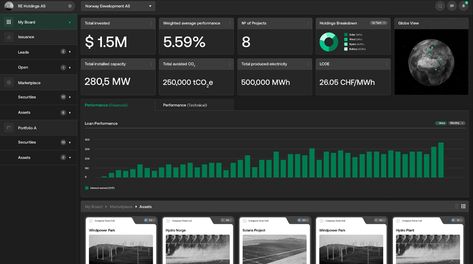
Task: Toggle the Wind filter on Loan Performance
Action: pos(441,123)
